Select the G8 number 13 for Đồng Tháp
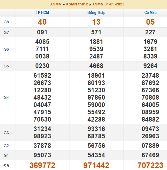 96,22
